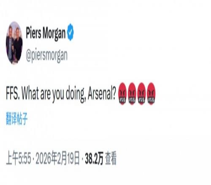Click the second angry cursing emoji
This screenshot has width=211, height=185.
(x=132, y=93)
